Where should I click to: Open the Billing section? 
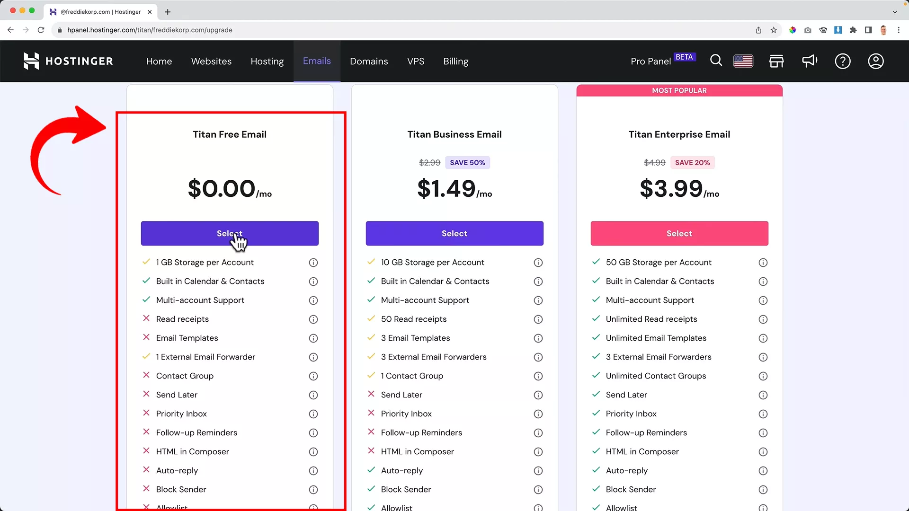pos(455,61)
